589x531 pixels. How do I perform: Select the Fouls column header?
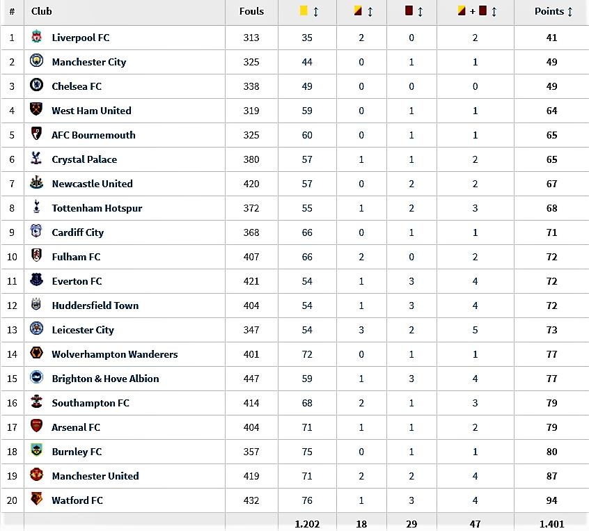(251, 12)
